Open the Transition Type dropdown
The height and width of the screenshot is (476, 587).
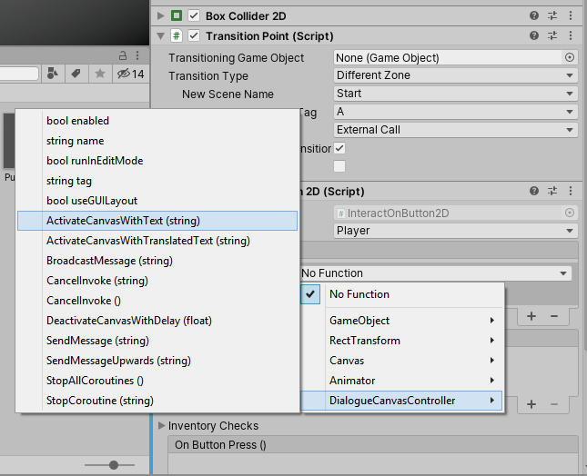click(x=454, y=75)
